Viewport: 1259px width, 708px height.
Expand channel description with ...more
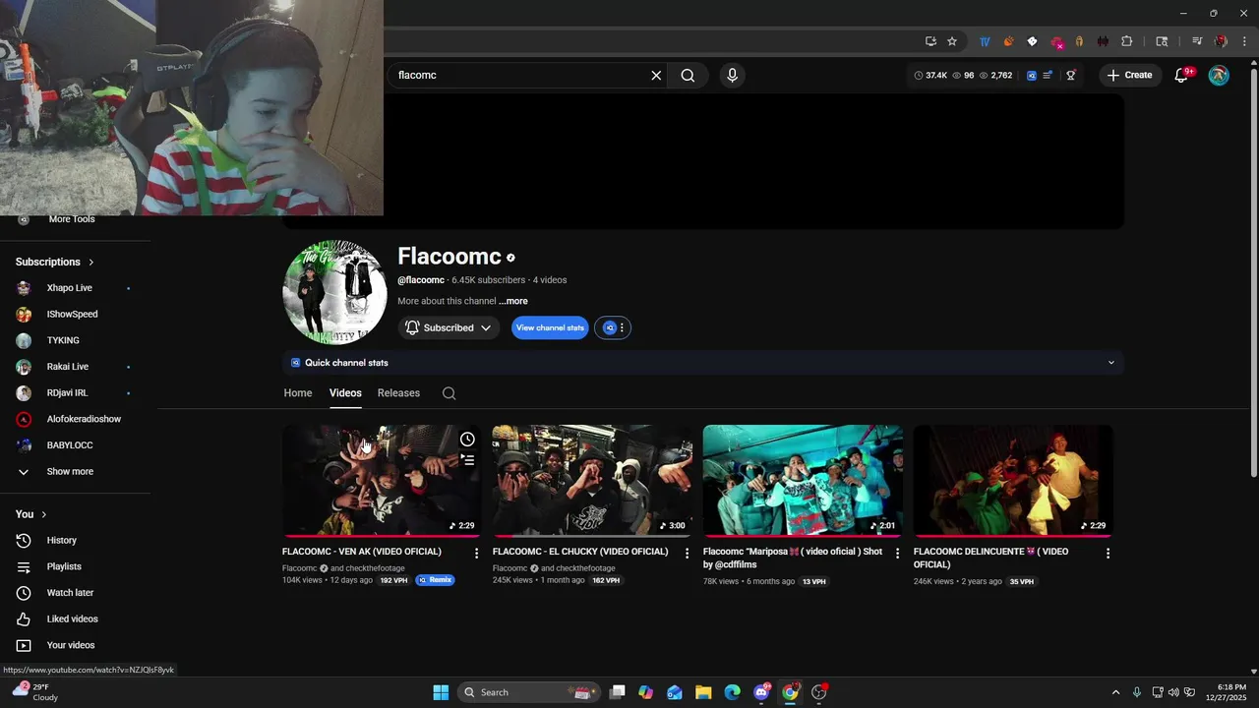(x=512, y=301)
